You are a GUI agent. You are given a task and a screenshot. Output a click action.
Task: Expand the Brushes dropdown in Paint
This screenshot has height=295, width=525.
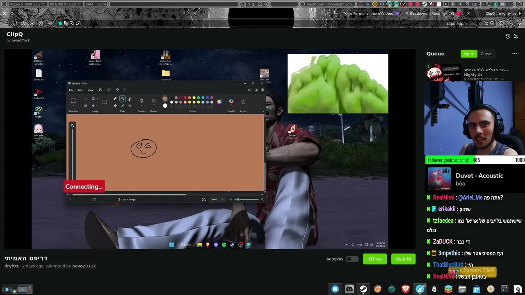pyautogui.click(x=142, y=106)
